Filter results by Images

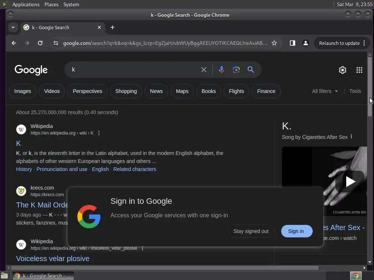[23, 91]
